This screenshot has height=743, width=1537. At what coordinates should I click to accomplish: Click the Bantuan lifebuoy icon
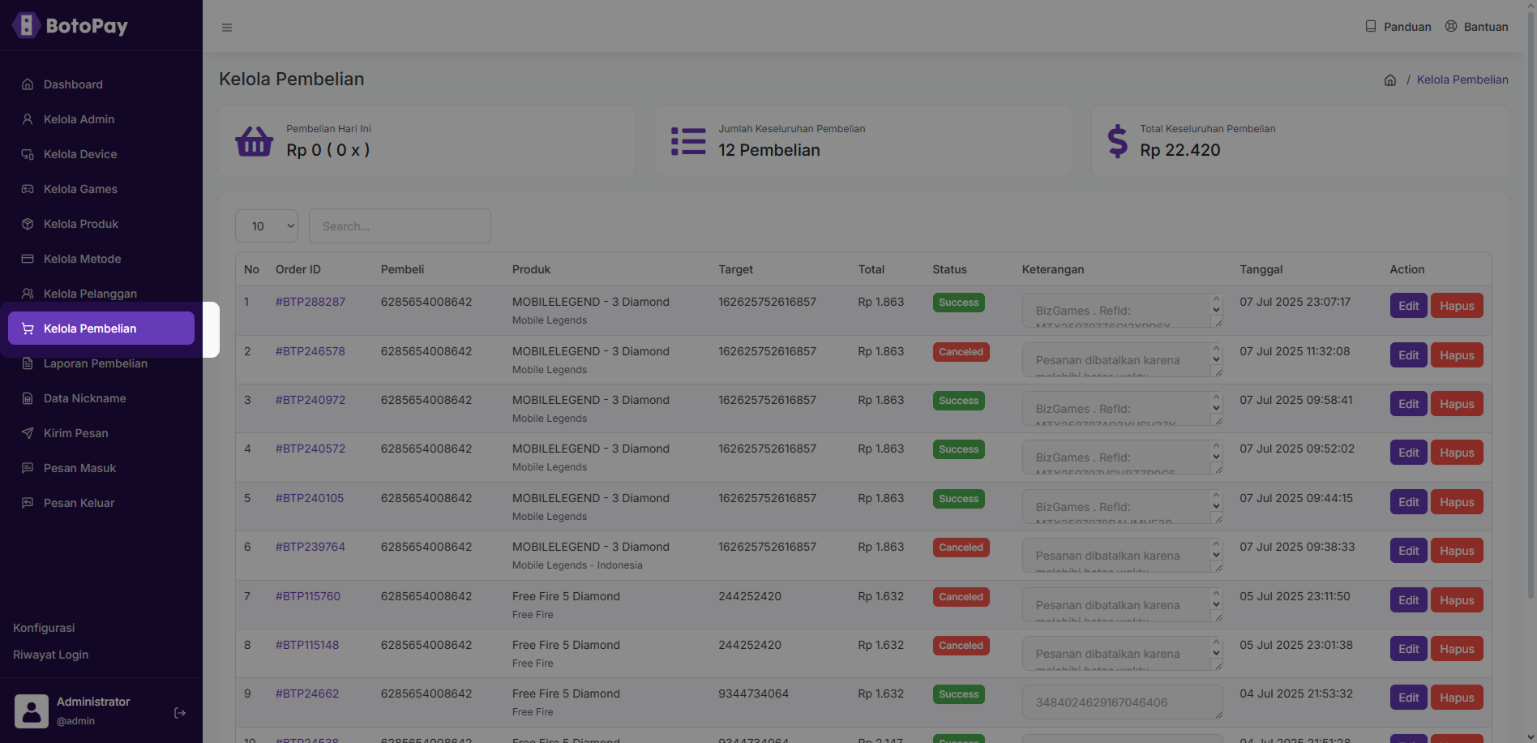click(1451, 26)
